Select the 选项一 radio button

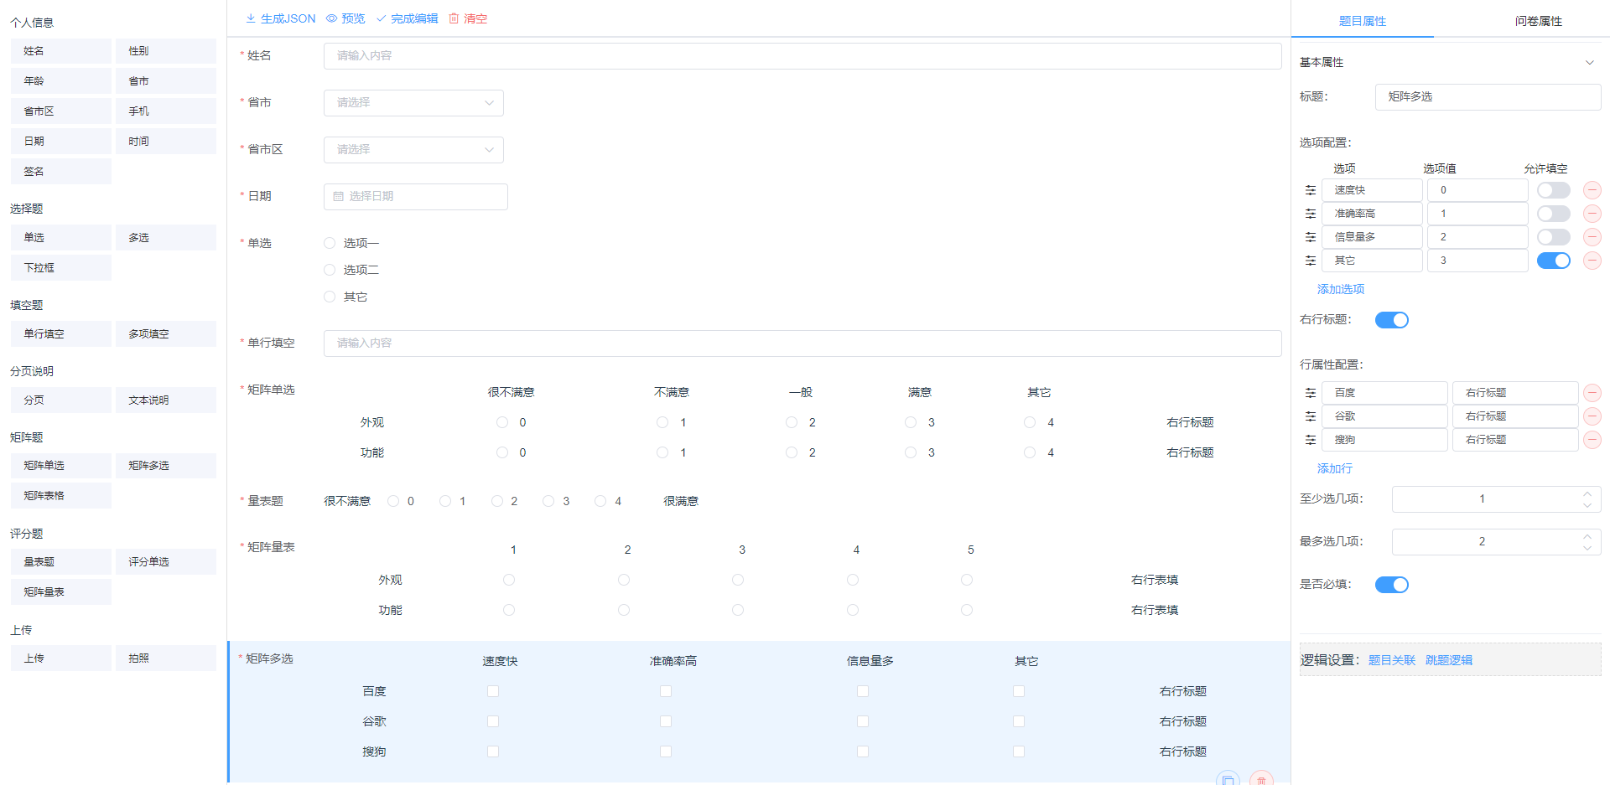pos(330,242)
